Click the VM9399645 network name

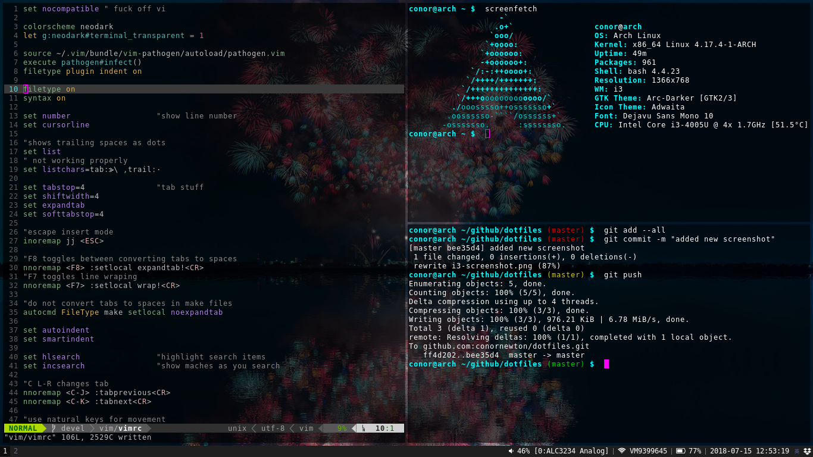tap(648, 451)
